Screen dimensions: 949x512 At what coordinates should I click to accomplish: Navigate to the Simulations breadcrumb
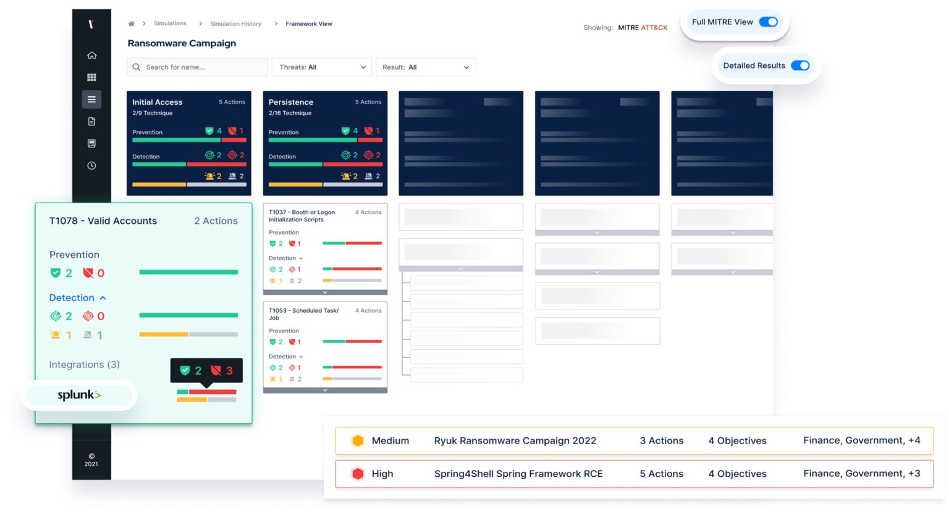[170, 24]
